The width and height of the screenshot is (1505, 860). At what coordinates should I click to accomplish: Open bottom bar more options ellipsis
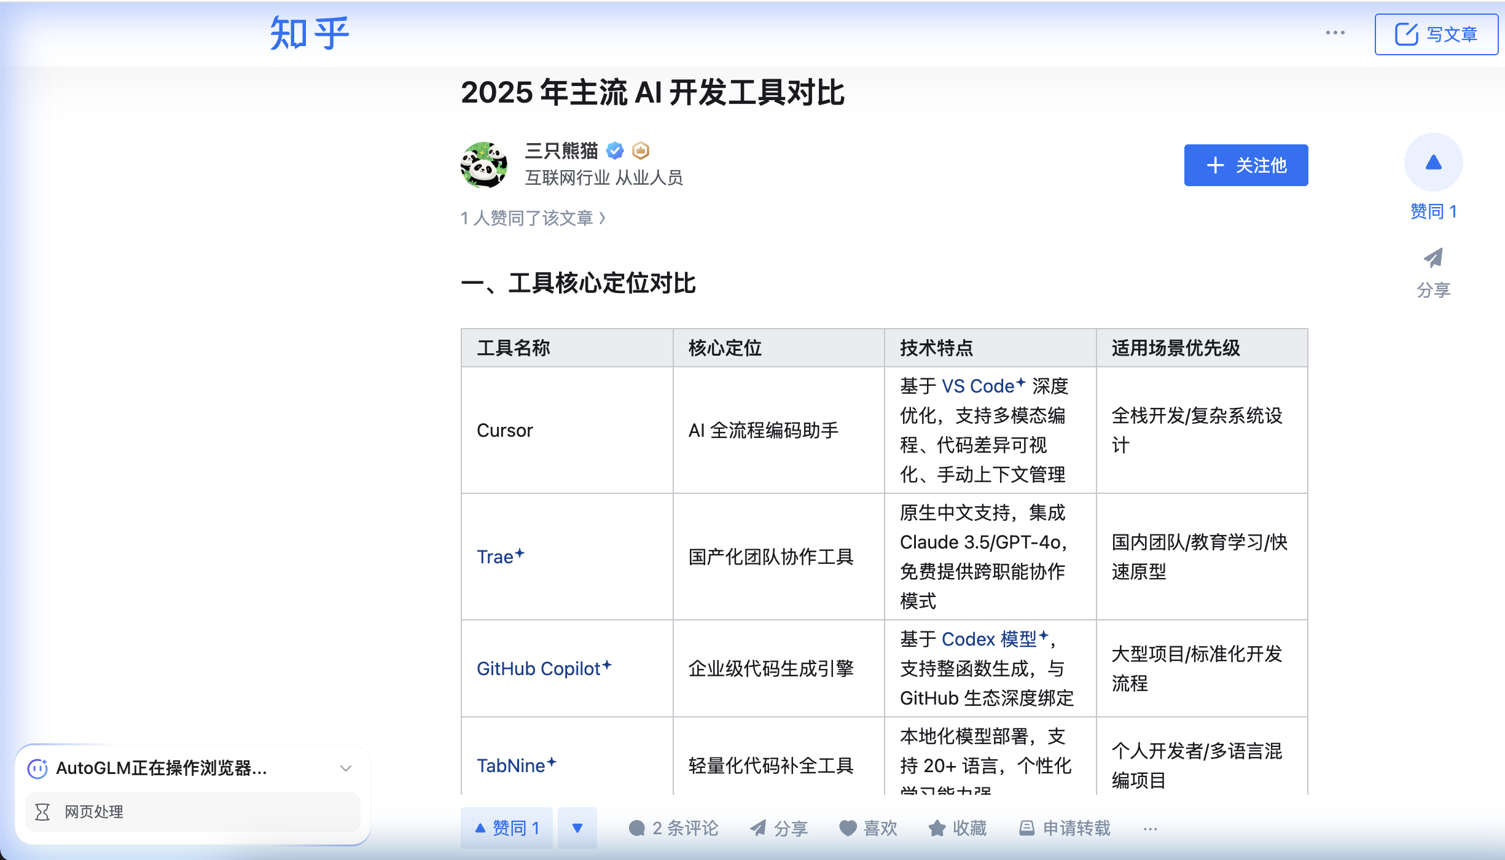(1151, 829)
